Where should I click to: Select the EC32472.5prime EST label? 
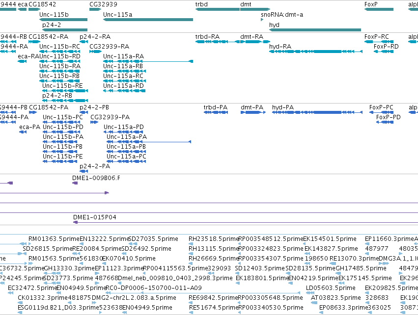click(33, 289)
